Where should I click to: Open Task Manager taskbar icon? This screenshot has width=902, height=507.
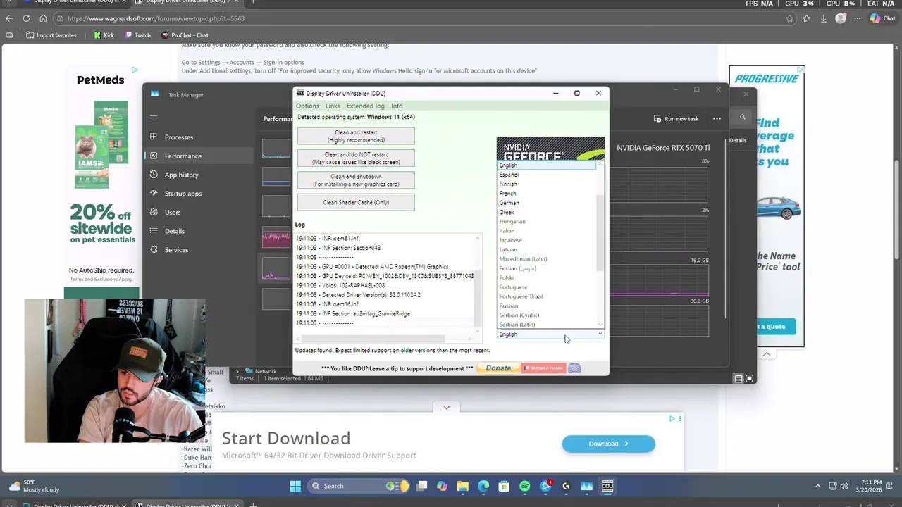tap(586, 486)
